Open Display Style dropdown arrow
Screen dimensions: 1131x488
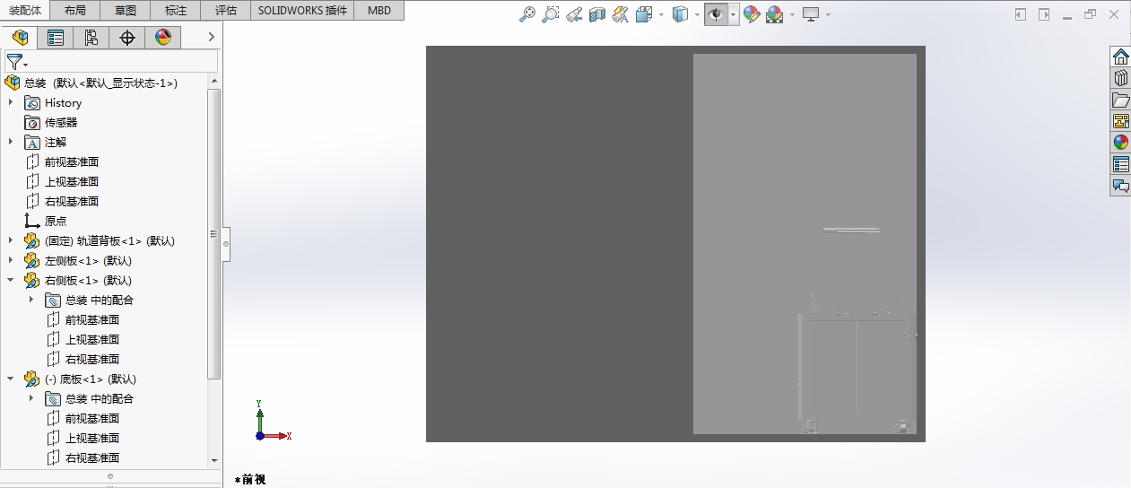point(697,15)
